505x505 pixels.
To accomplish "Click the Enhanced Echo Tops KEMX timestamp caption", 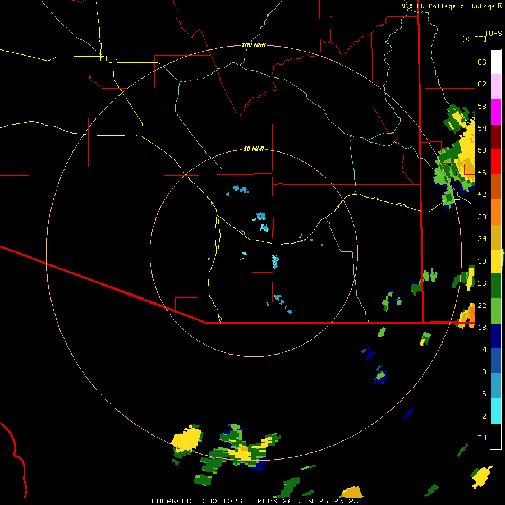I will click(x=255, y=501).
